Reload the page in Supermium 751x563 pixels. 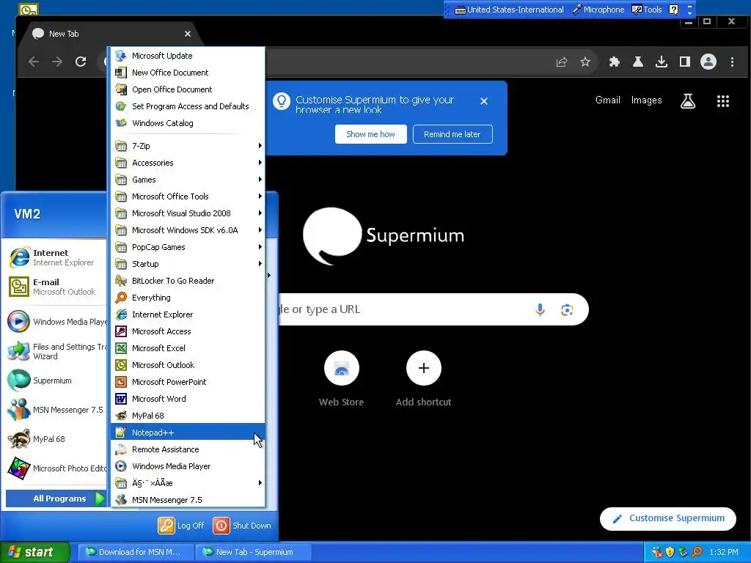point(81,62)
